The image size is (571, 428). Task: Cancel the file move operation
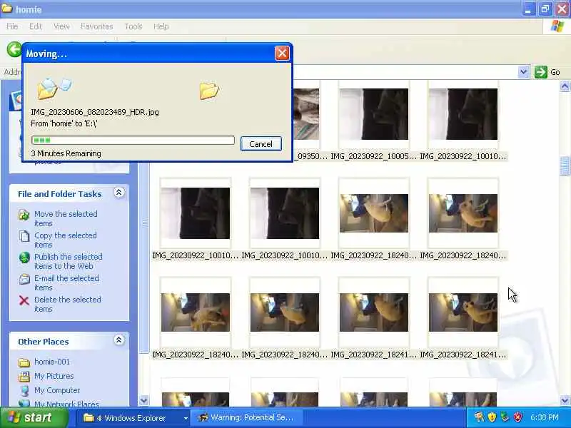(x=261, y=144)
